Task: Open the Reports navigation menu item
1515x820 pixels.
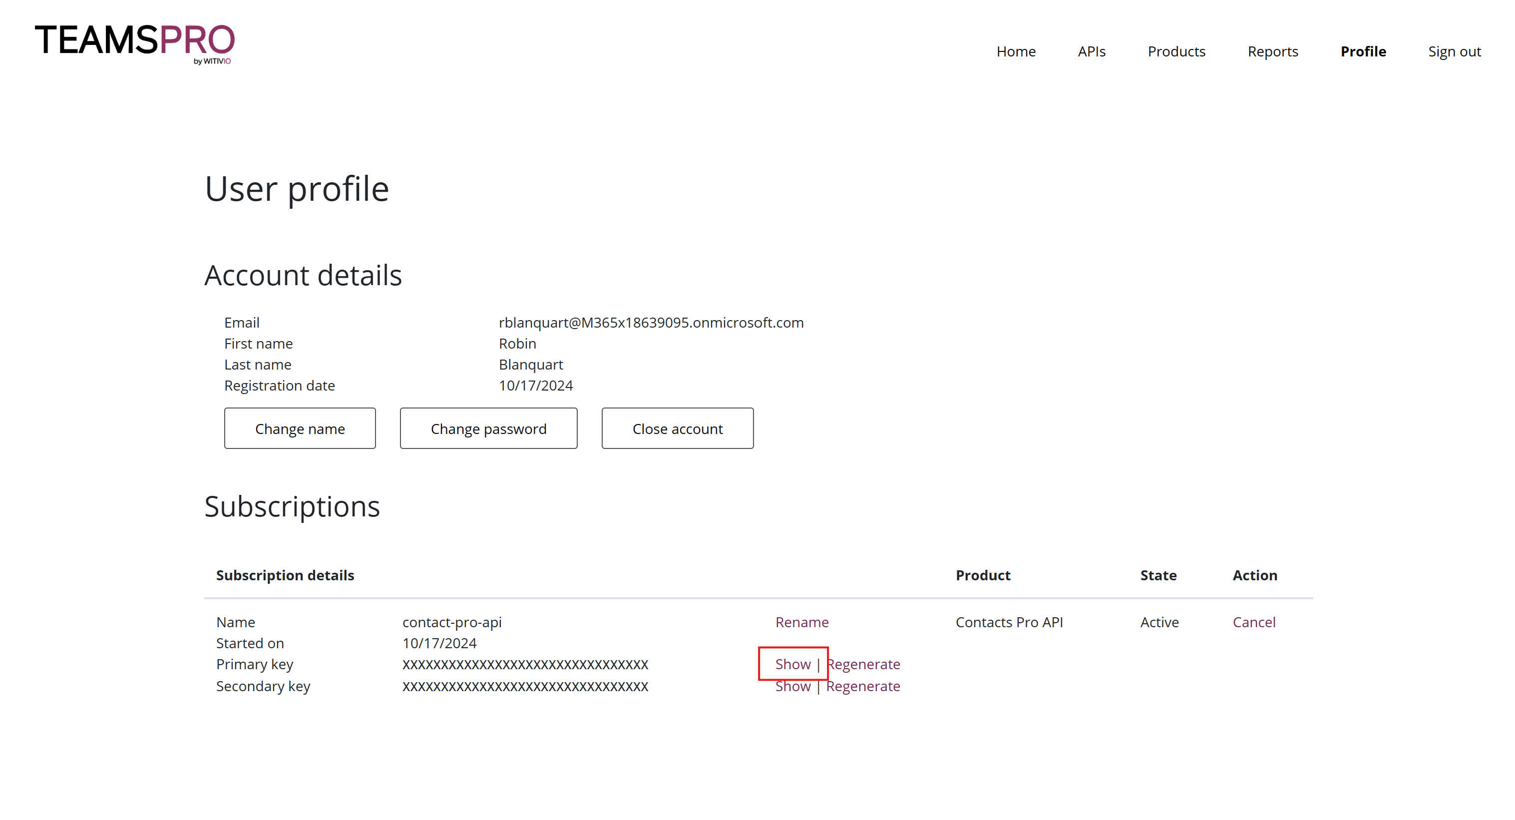Action: [x=1272, y=49]
